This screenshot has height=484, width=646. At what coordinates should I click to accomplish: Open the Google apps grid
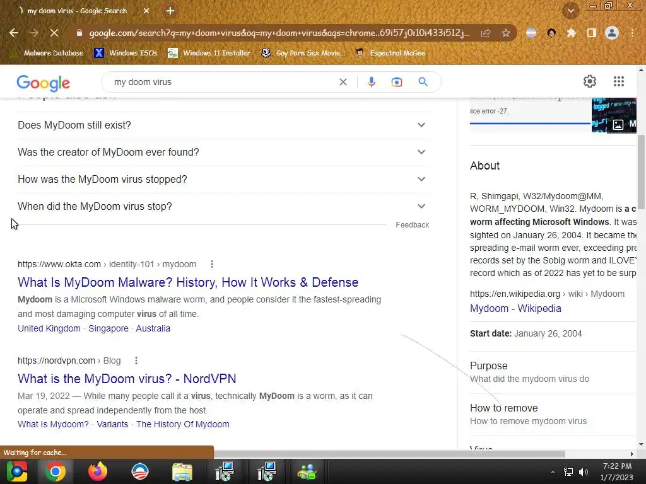pyautogui.click(x=618, y=81)
